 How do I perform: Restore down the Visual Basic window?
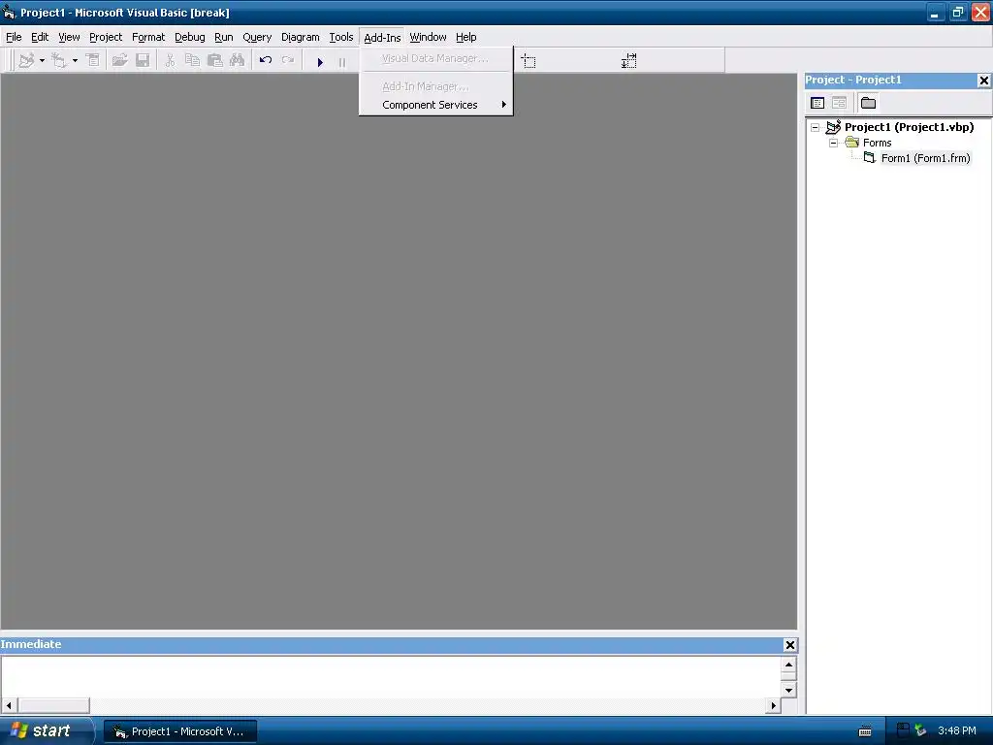point(957,12)
